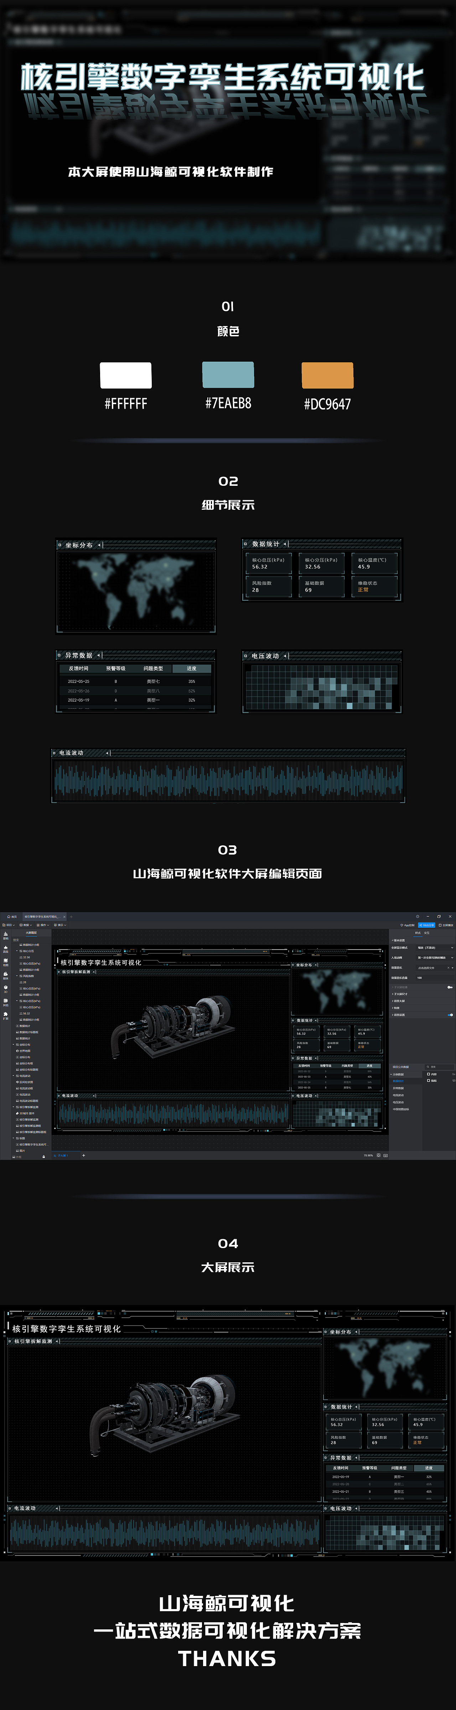
Task: Expand the 子大屏尺寸 section
Action: [x=399, y=994]
